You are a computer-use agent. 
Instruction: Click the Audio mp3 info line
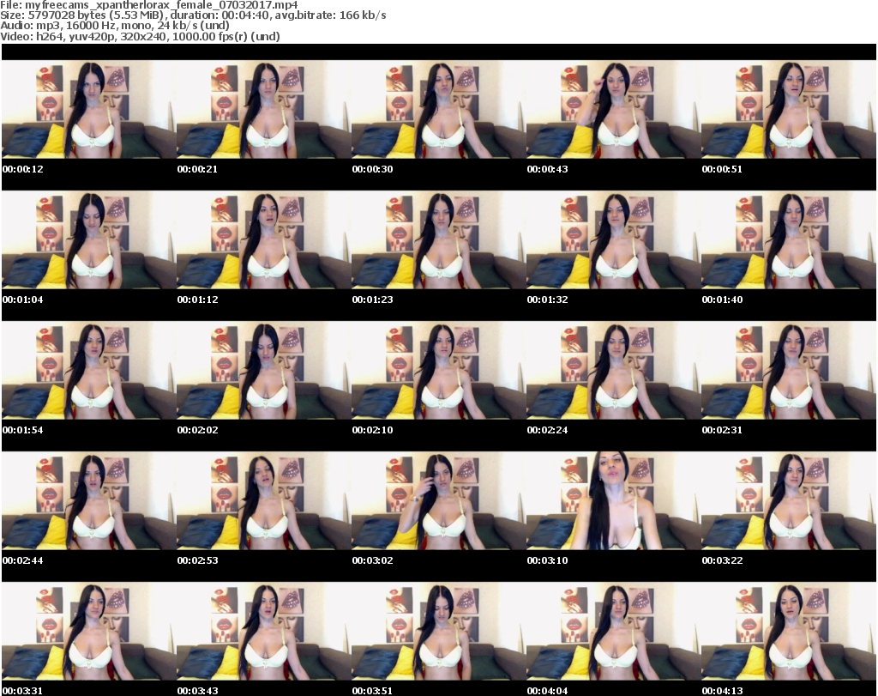(x=115, y=26)
